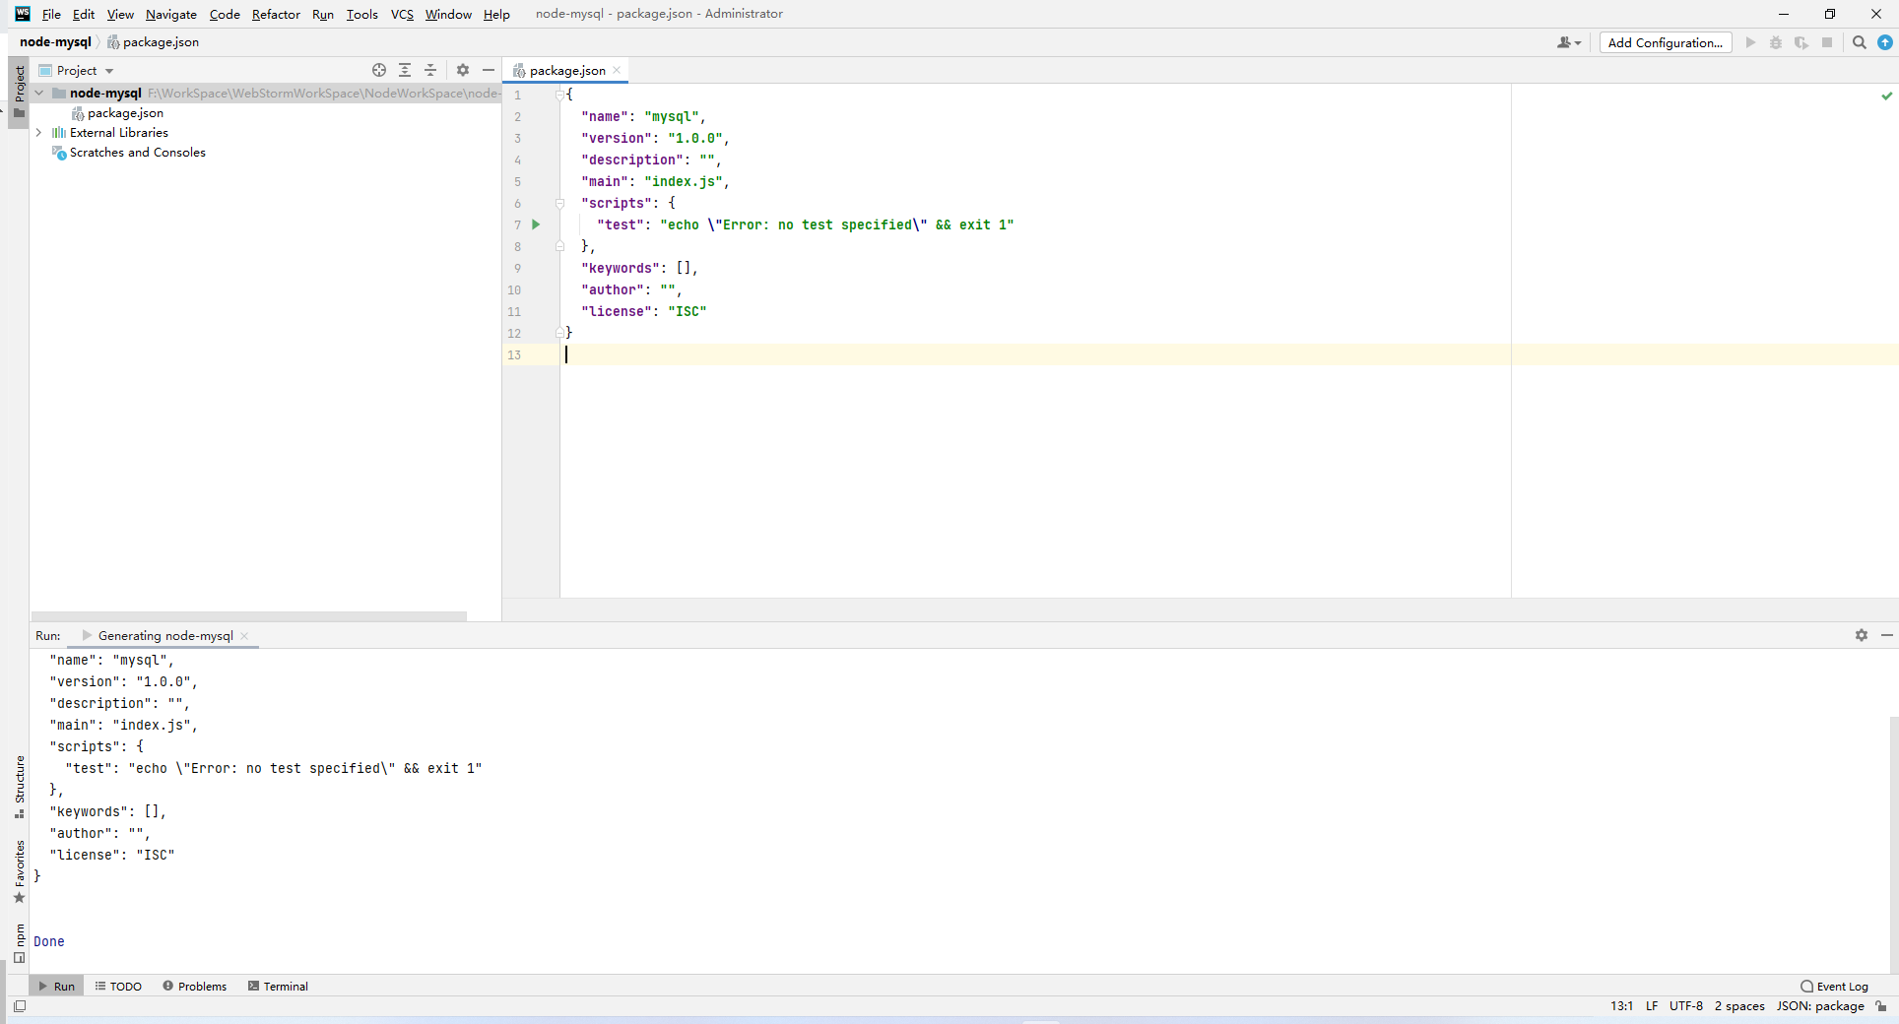
Task: Open Run panel settings gear
Action: pyautogui.click(x=1861, y=635)
